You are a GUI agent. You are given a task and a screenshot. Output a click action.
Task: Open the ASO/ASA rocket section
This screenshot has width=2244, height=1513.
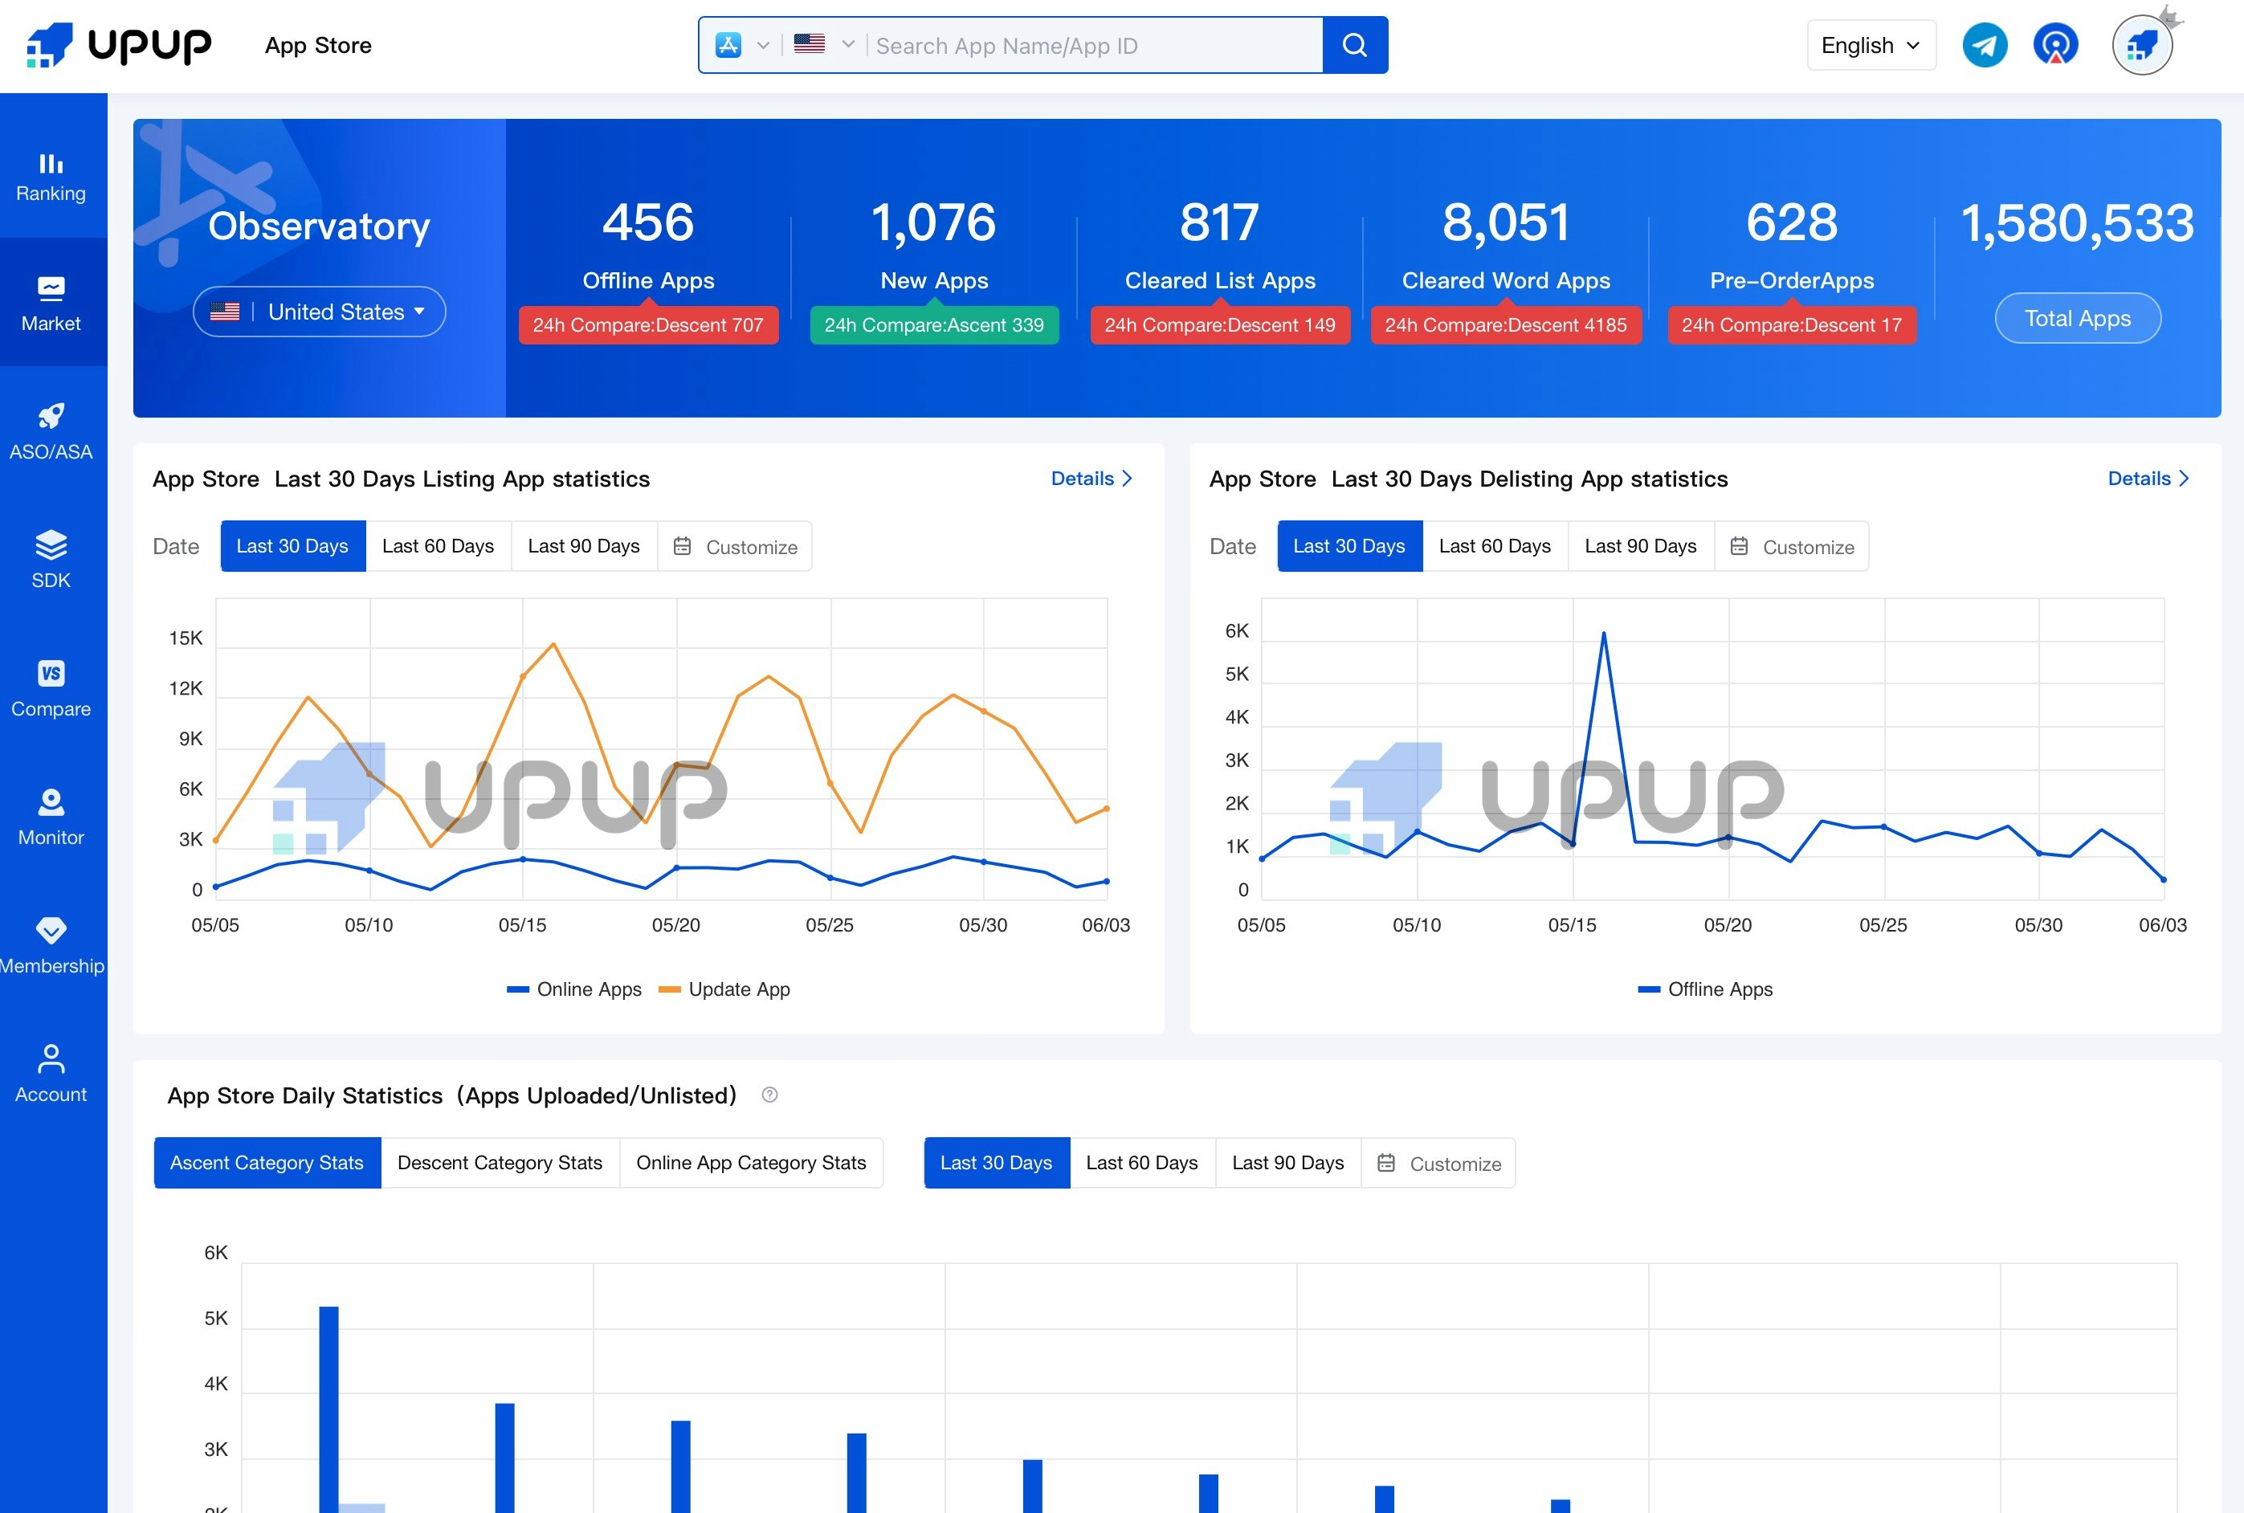point(51,431)
